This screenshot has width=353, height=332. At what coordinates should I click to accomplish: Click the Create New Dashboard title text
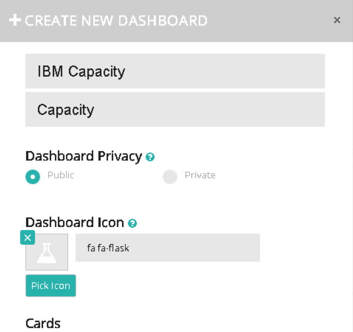116,20
